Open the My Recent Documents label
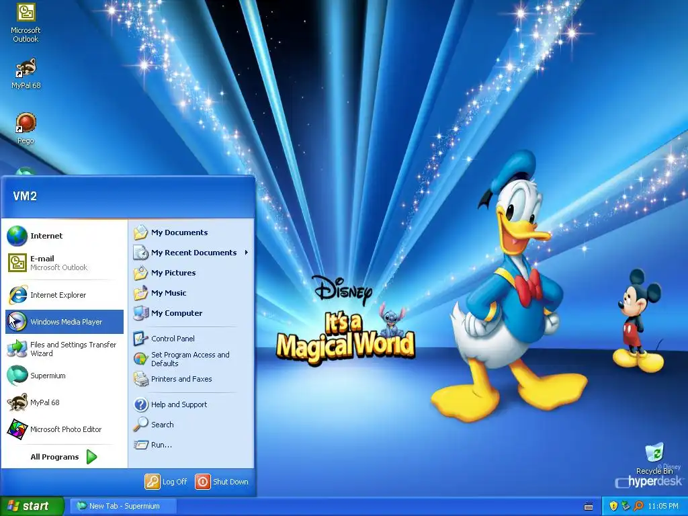Screen dimensions: 688x516 click(x=194, y=253)
